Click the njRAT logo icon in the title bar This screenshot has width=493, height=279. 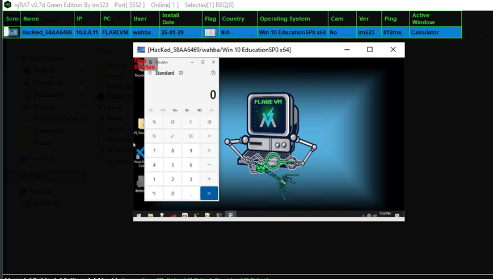(x=7, y=5)
